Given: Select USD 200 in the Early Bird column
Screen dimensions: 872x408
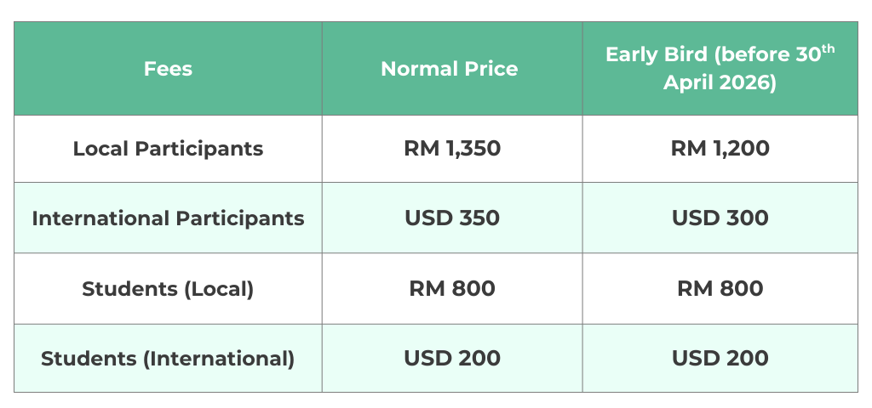Looking at the screenshot, I should point(720,358).
